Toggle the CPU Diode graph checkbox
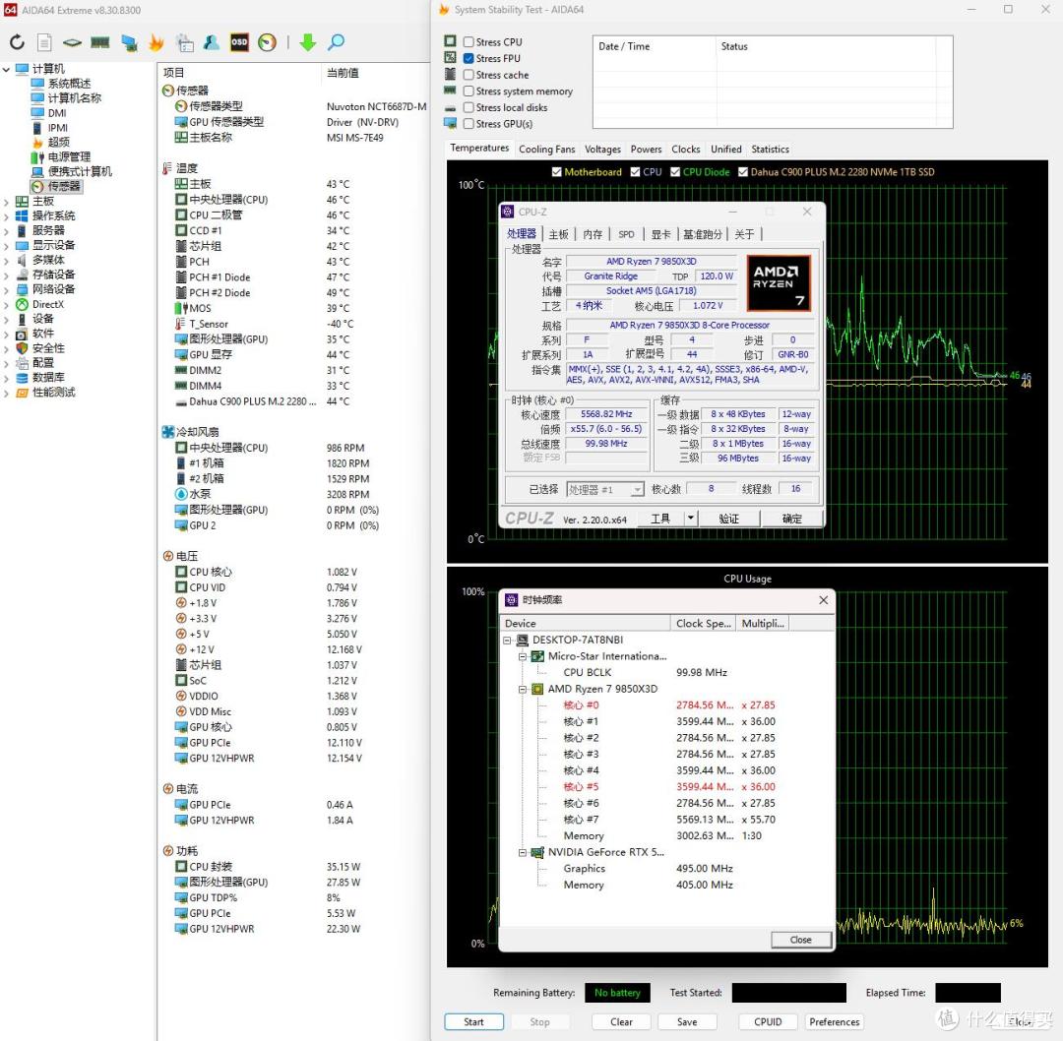 click(x=675, y=172)
